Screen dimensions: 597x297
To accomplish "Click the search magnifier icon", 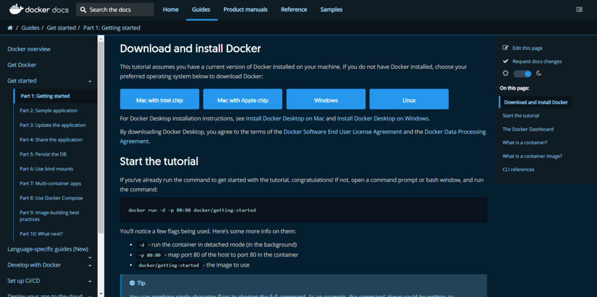I will [83, 10].
